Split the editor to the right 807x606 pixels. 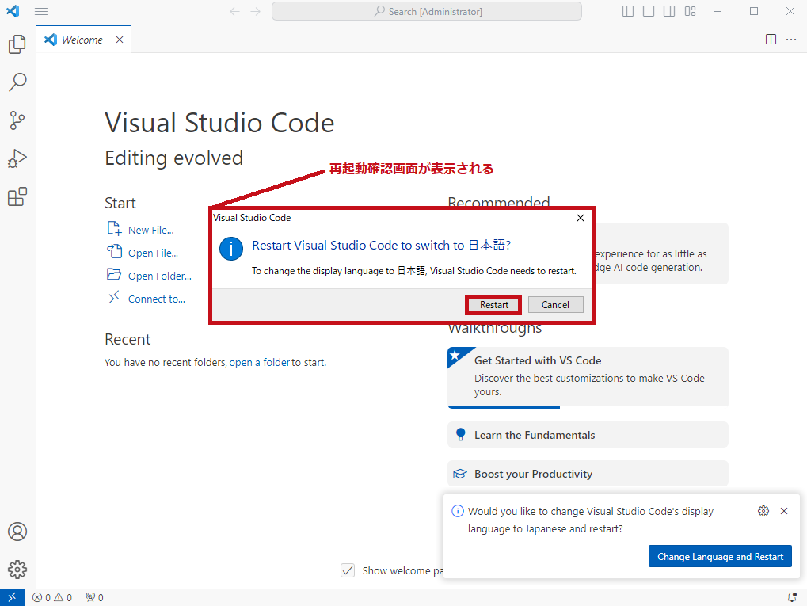click(x=771, y=40)
